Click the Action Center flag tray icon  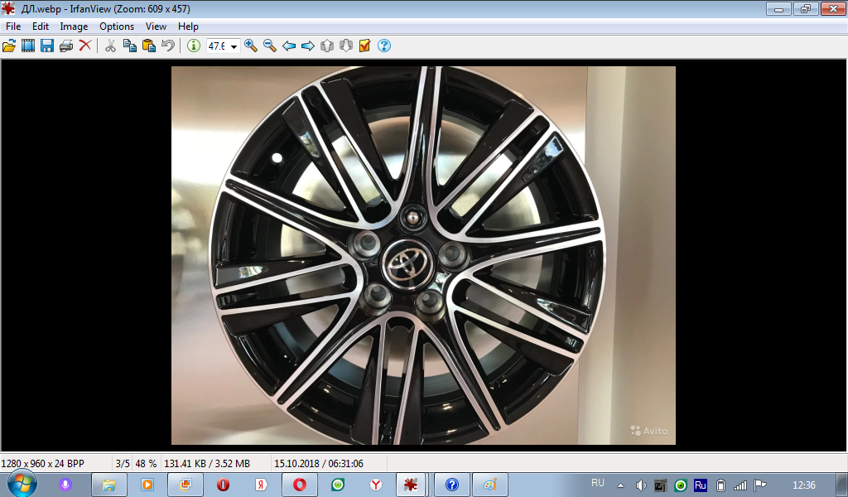[760, 485]
